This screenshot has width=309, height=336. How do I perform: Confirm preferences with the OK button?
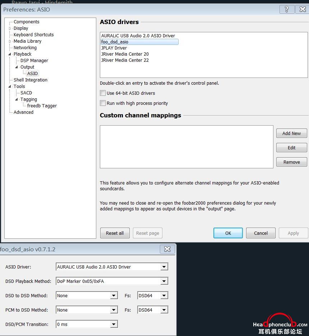pyautogui.click(x=228, y=233)
